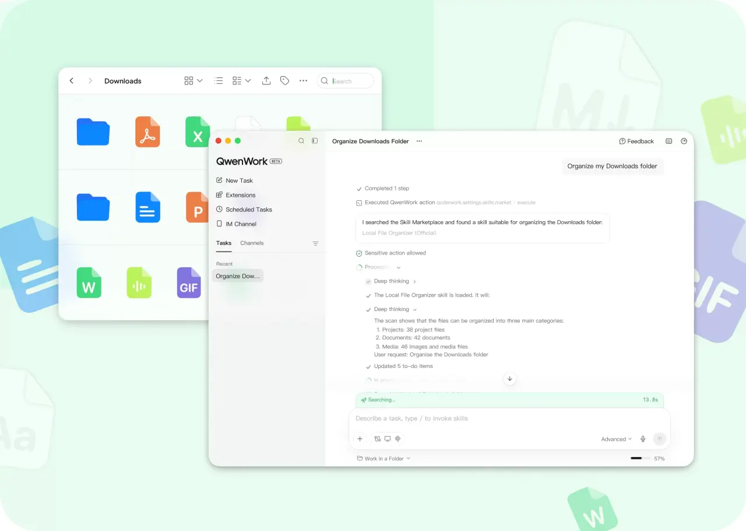
Task: Switch Downloads to grid icon view
Action: click(189, 81)
